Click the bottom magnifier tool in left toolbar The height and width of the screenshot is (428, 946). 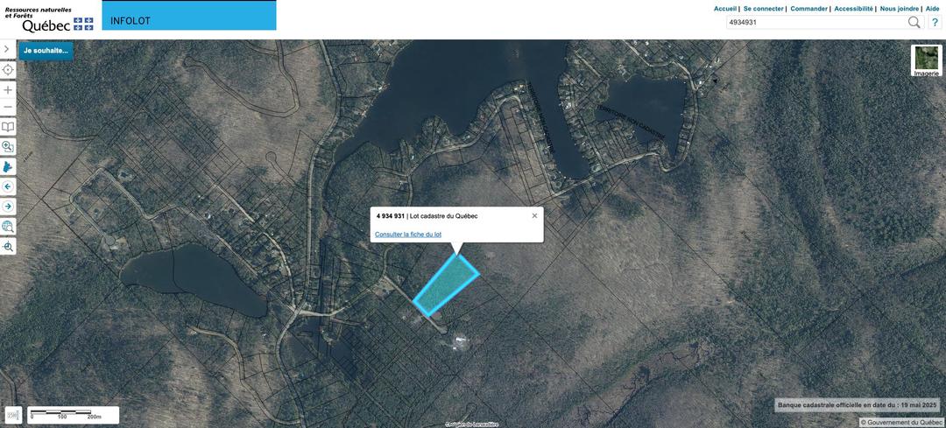[8, 247]
